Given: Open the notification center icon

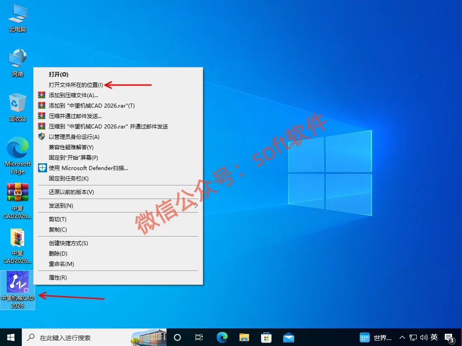Looking at the screenshot, I should 449,338.
